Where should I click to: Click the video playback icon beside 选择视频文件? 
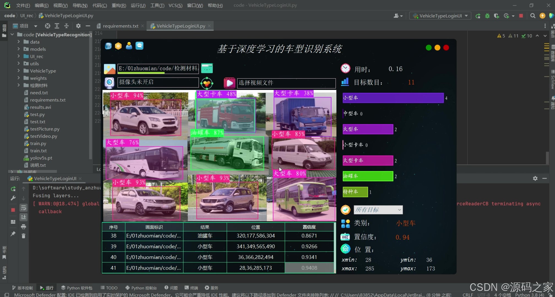(x=229, y=83)
